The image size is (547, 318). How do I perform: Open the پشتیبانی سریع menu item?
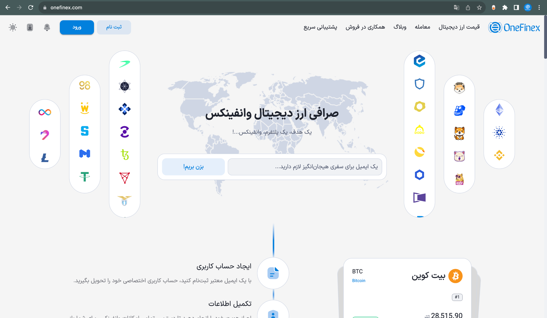pyautogui.click(x=320, y=27)
